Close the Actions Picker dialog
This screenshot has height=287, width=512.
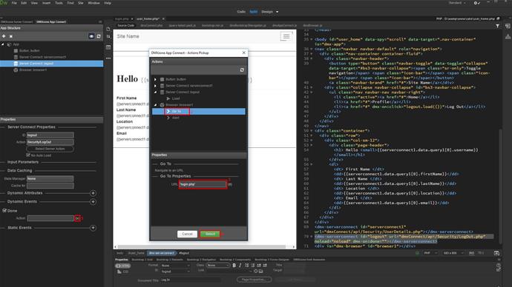[x=243, y=53]
